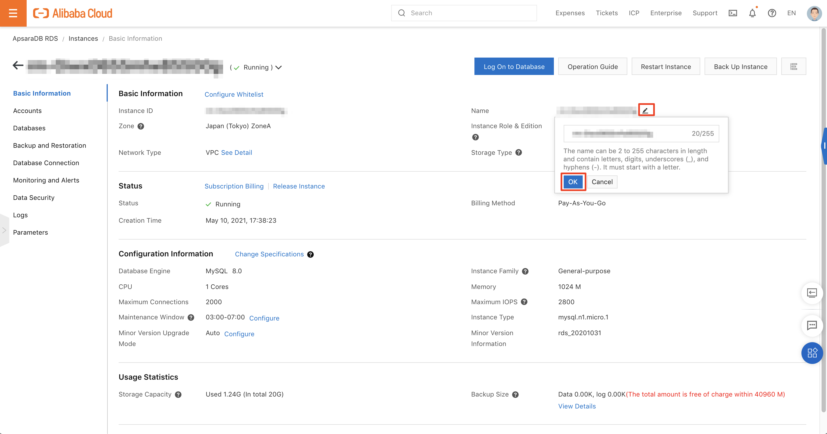Click Log On to Database button

(514, 66)
